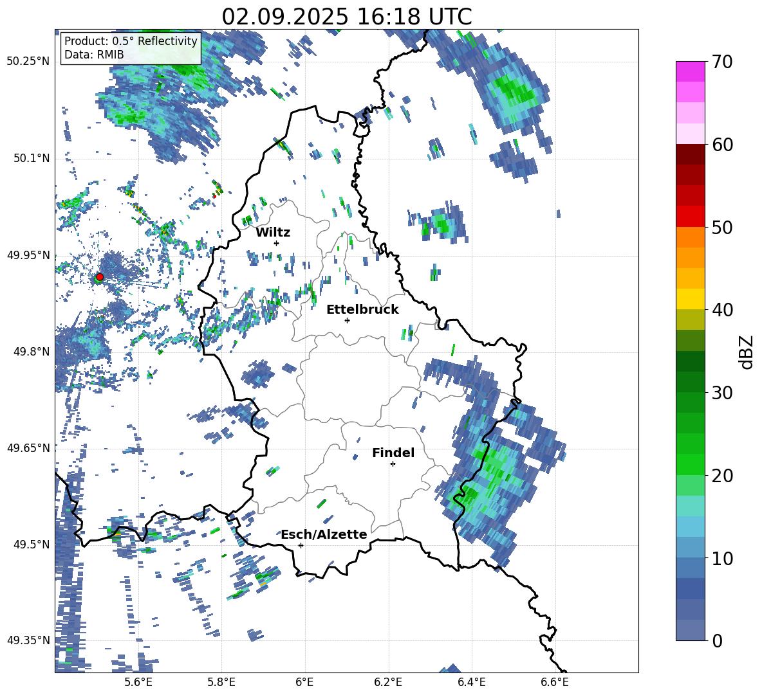Viewport: 762px width, 695px height.
Task: Click the colorbar value 30
Action: [x=721, y=393]
